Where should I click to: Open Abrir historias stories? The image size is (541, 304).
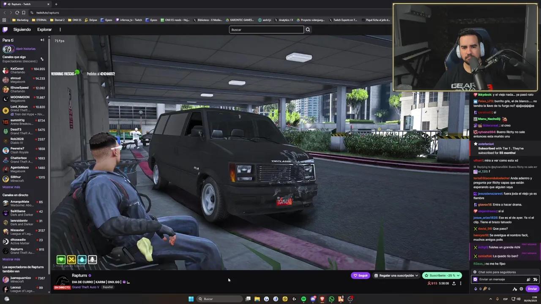click(x=25, y=49)
